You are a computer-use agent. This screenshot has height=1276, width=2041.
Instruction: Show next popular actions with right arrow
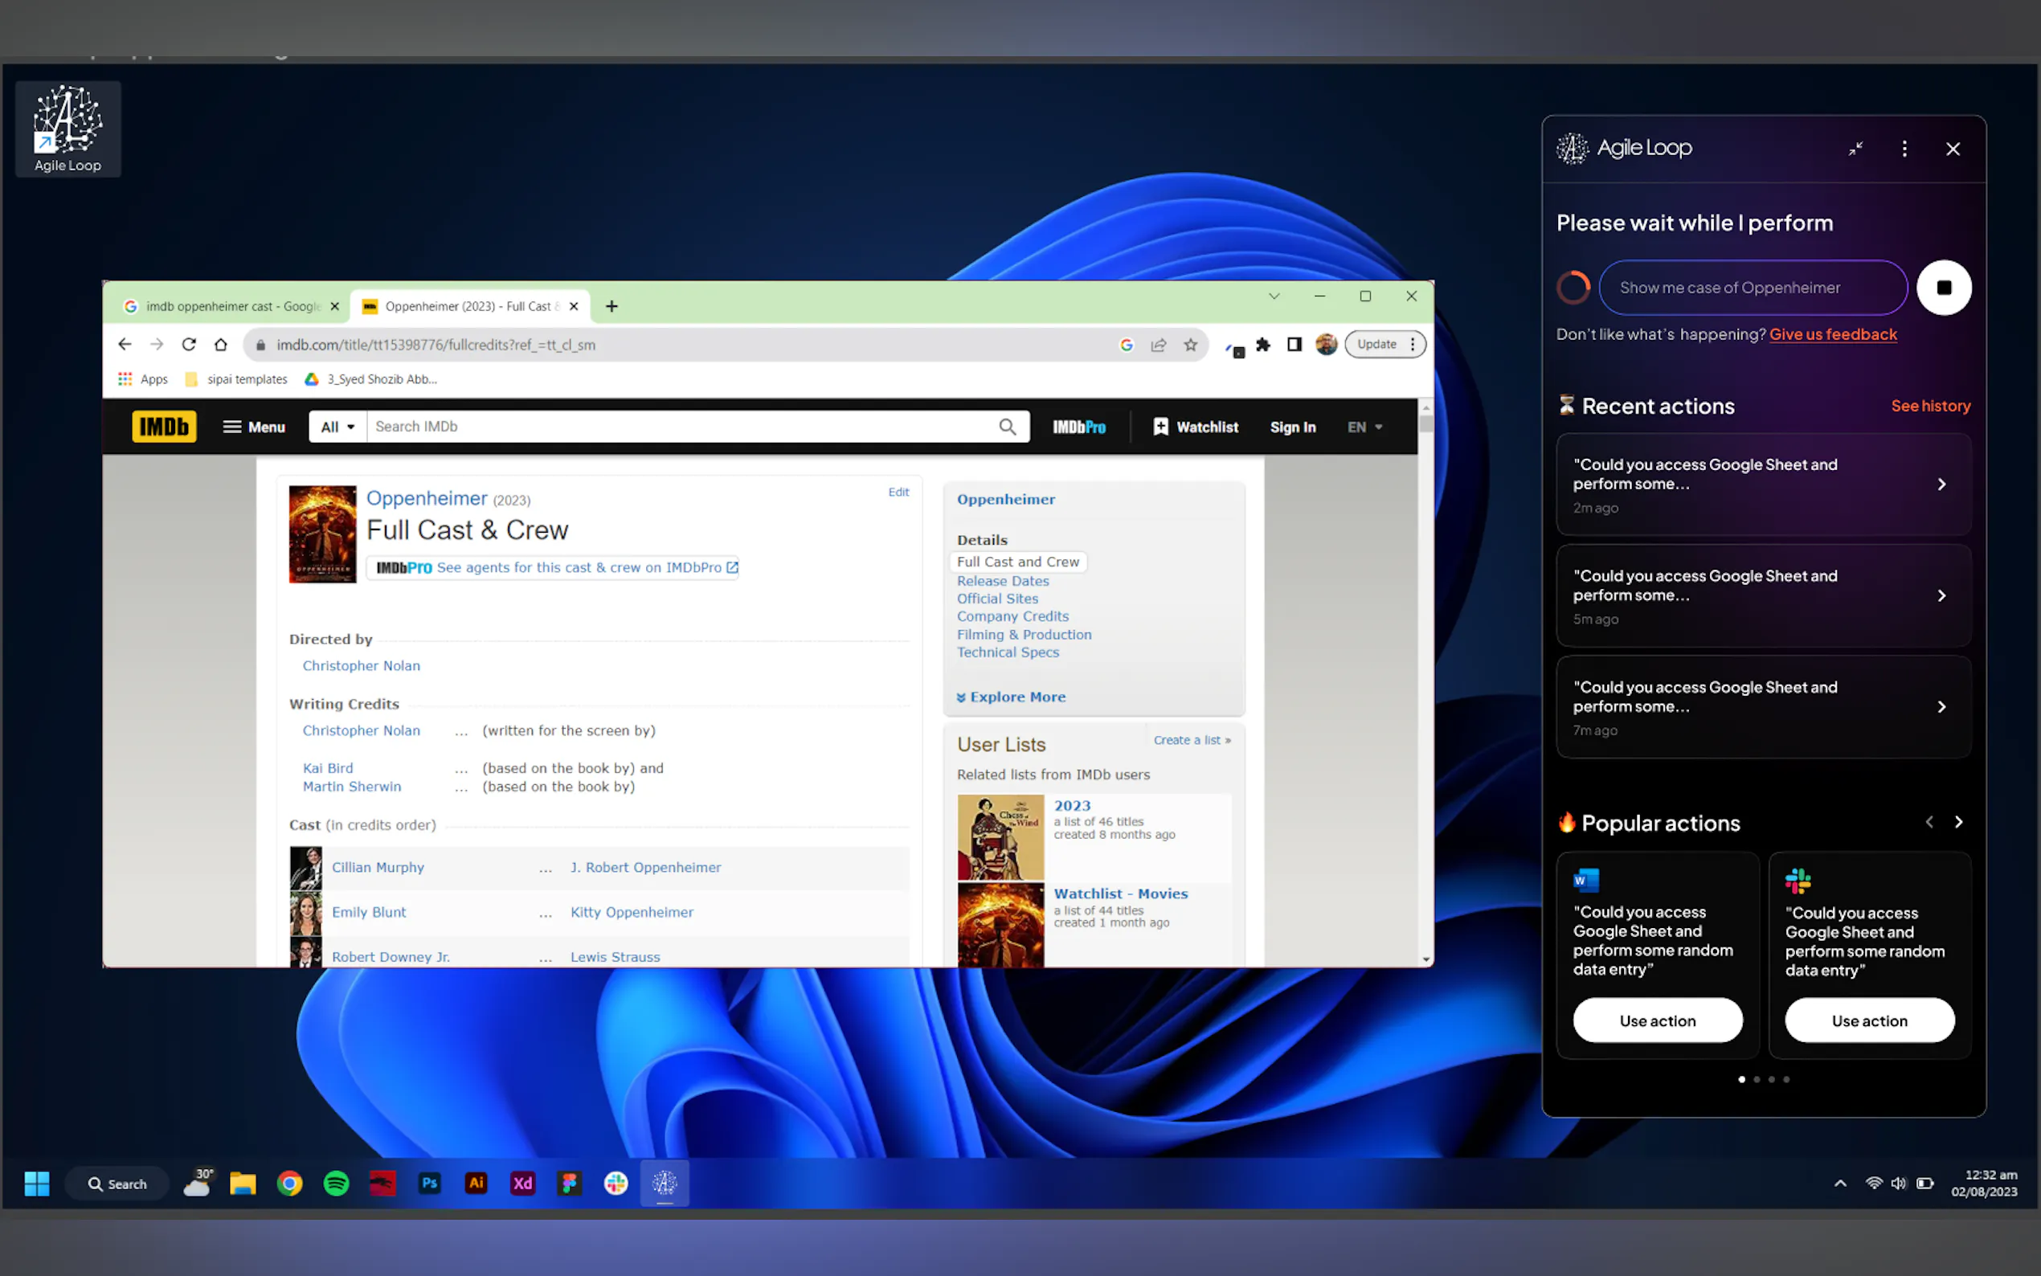coord(1958,823)
